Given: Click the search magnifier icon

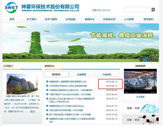Looking at the screenshot, I should point(153,10).
